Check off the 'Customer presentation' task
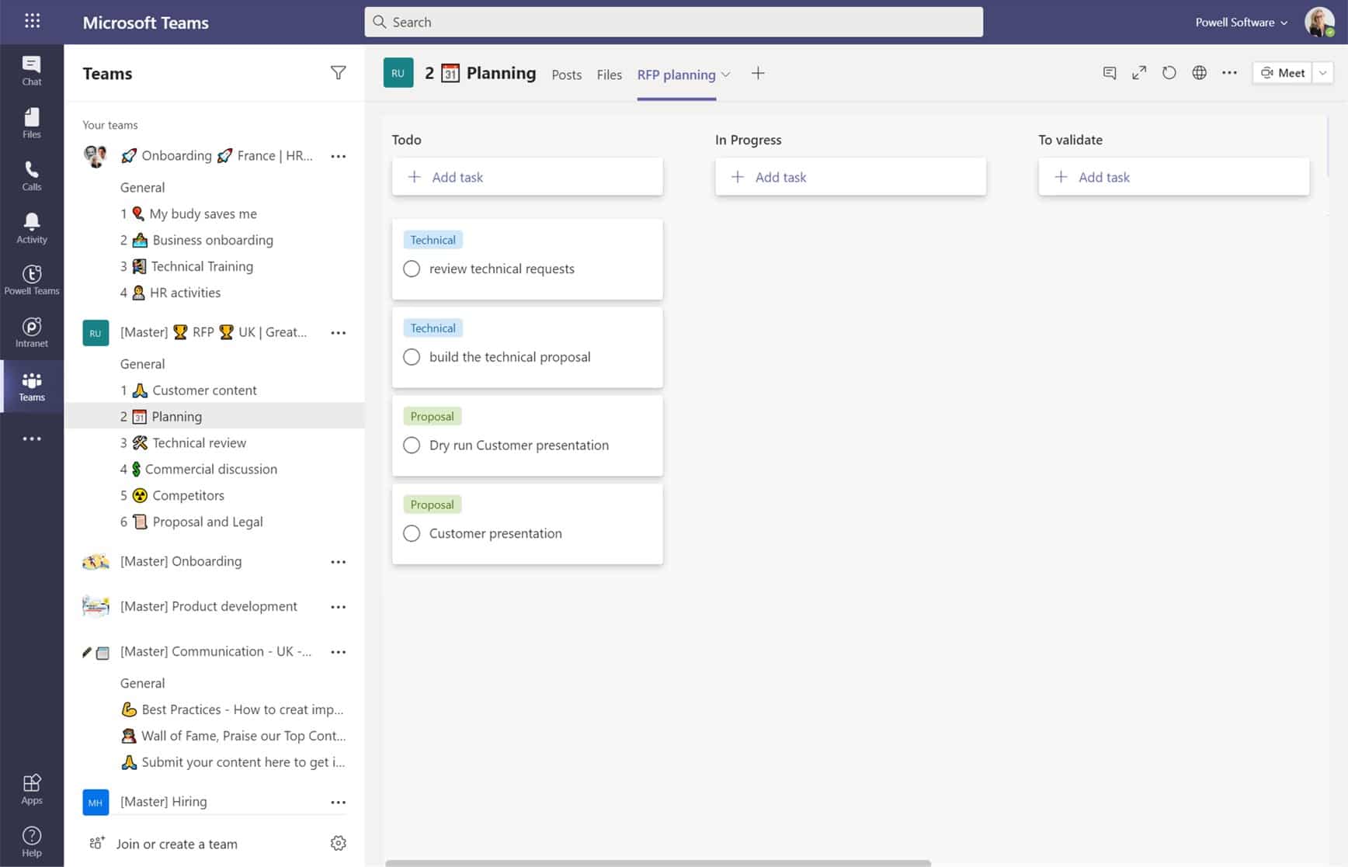 coord(412,533)
